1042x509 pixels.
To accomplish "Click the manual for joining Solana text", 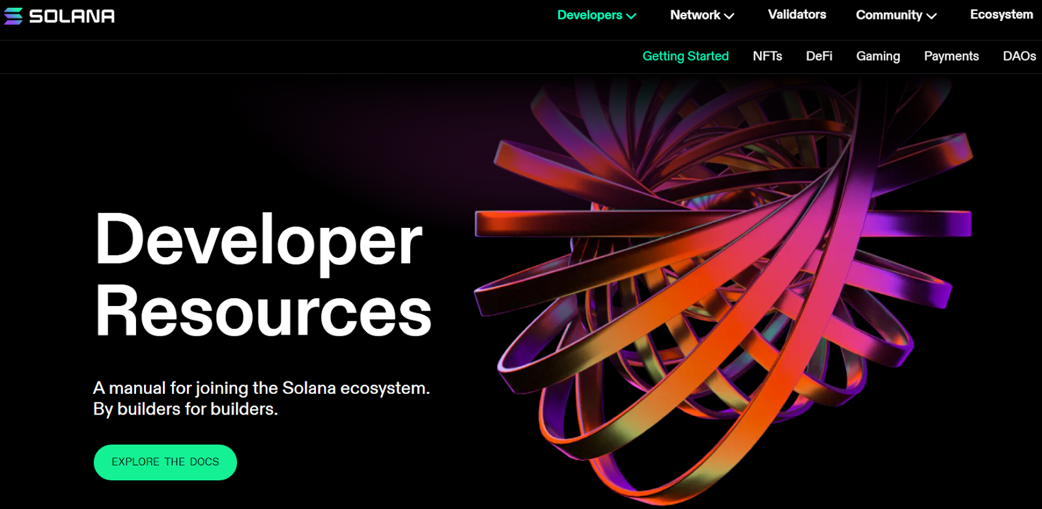I will pyautogui.click(x=261, y=398).
